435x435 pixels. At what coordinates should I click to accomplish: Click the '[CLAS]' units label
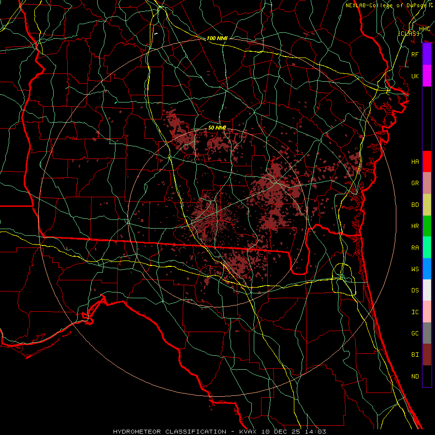408,33
